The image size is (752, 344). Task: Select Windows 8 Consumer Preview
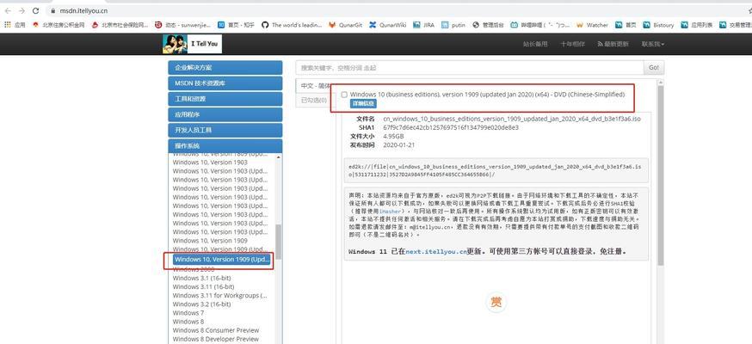pos(216,330)
